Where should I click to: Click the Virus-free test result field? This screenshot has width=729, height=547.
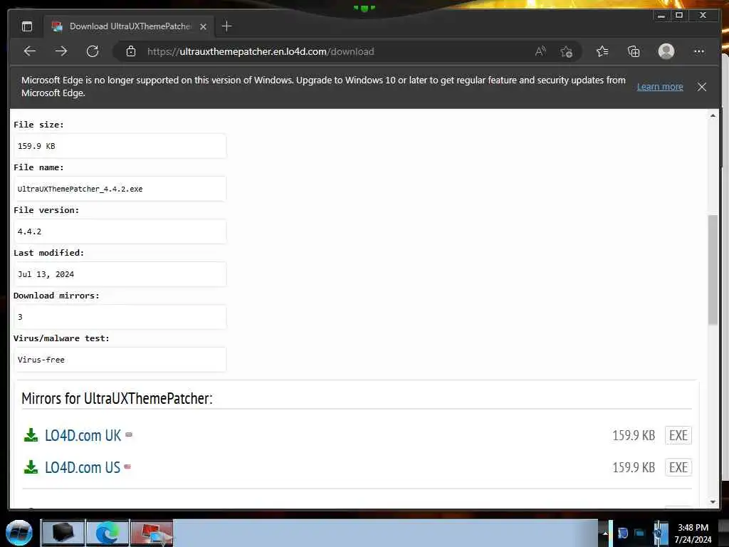(x=120, y=360)
